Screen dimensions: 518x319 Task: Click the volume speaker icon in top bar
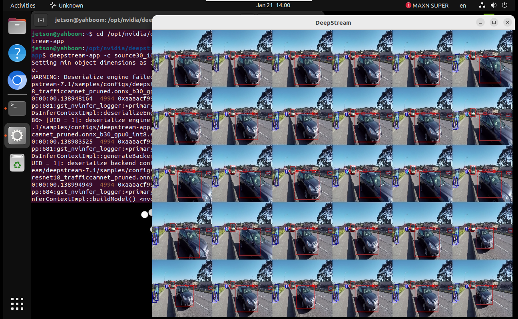pyautogui.click(x=494, y=6)
